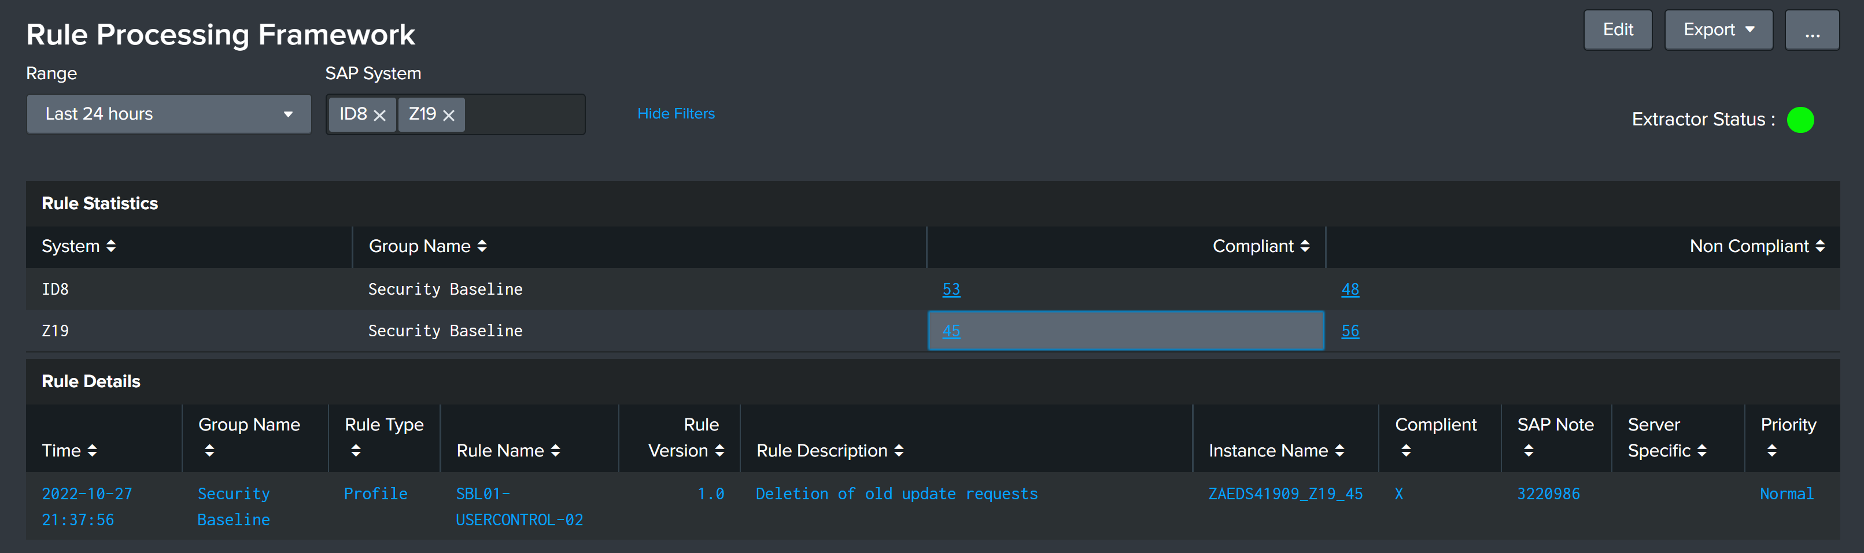
Task: Open the more options ellipsis menu
Action: click(x=1811, y=29)
